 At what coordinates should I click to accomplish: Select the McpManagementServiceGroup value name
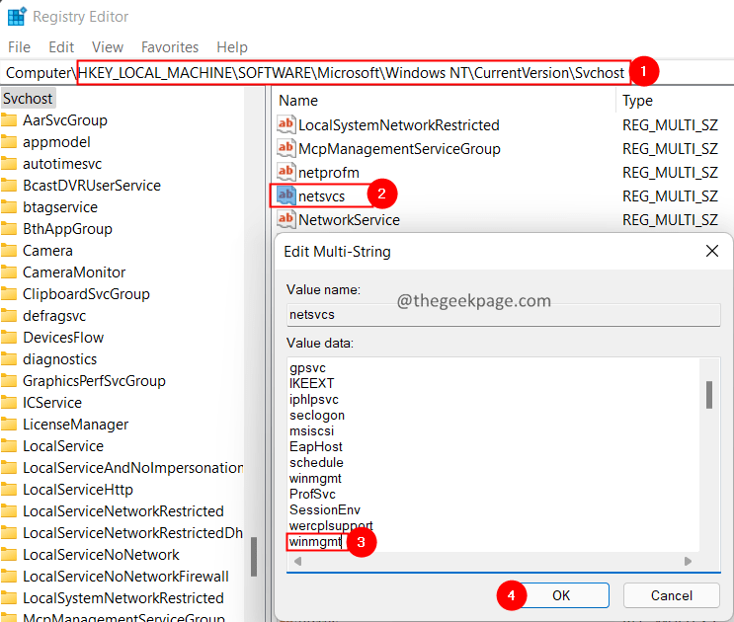pos(399,149)
